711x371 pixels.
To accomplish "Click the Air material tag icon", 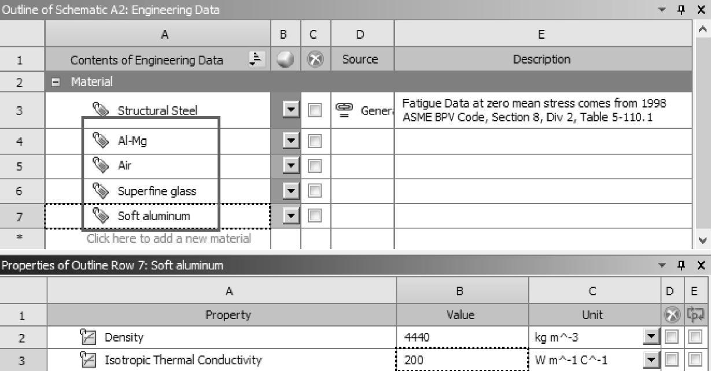I will click(x=101, y=166).
